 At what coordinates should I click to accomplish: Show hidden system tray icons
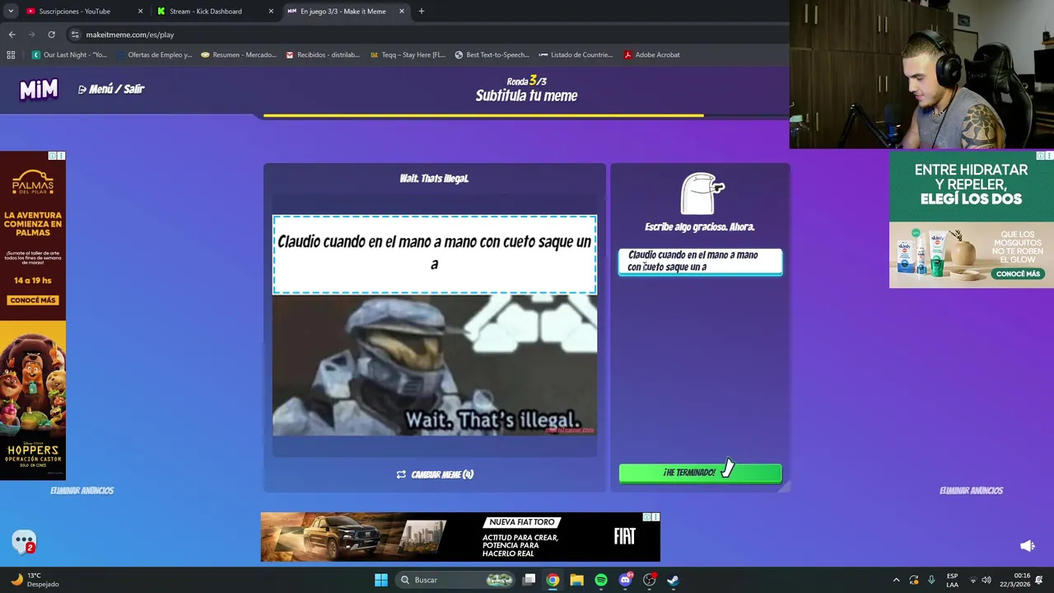[x=896, y=580]
